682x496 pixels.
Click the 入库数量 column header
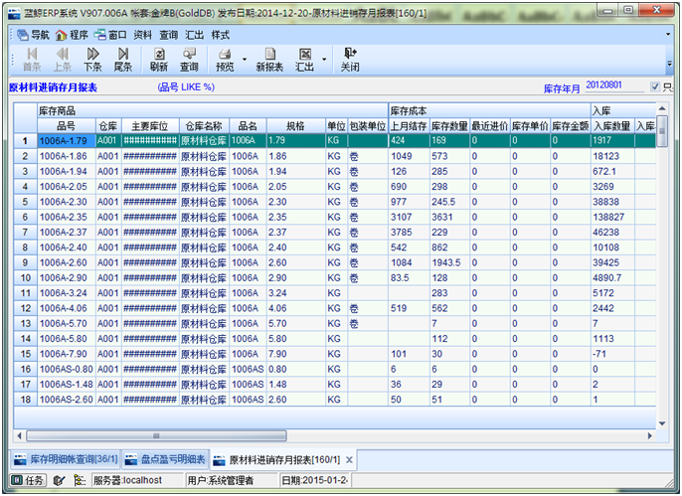coord(612,126)
